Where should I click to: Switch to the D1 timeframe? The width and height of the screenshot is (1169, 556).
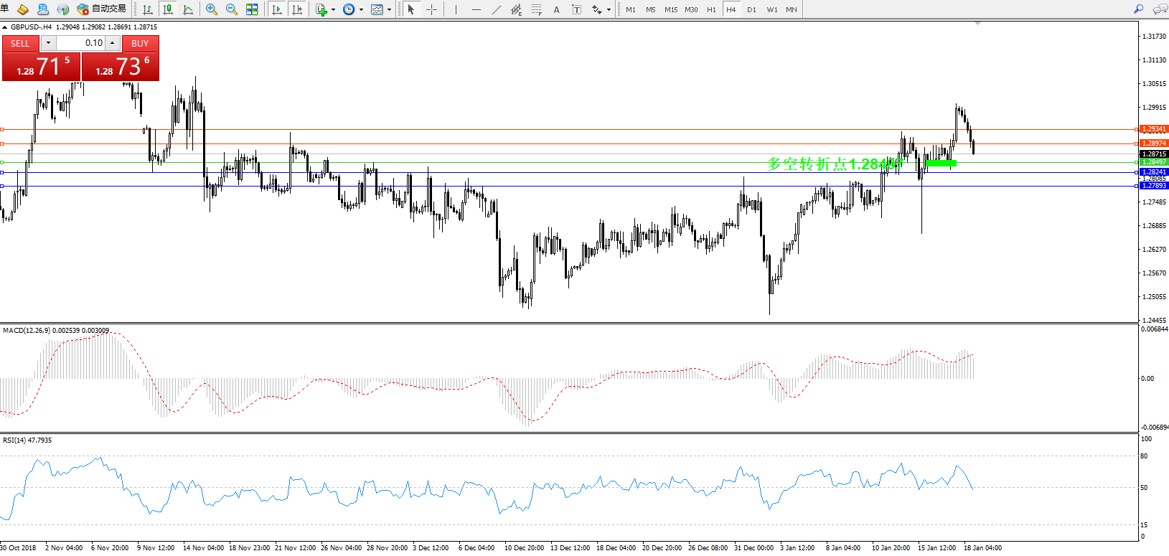pyautogui.click(x=751, y=9)
